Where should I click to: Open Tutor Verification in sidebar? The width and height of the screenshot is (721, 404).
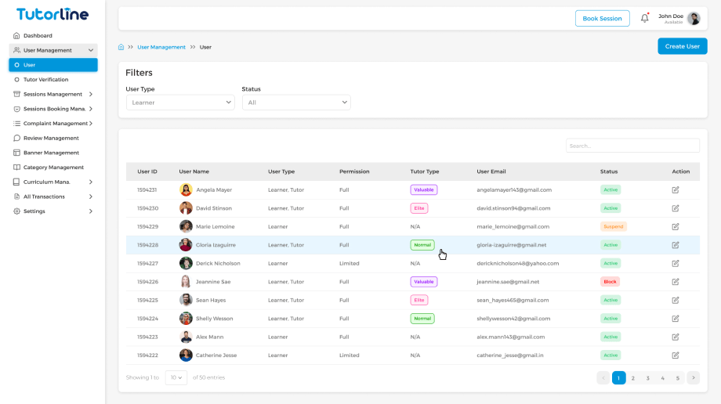[45, 80]
